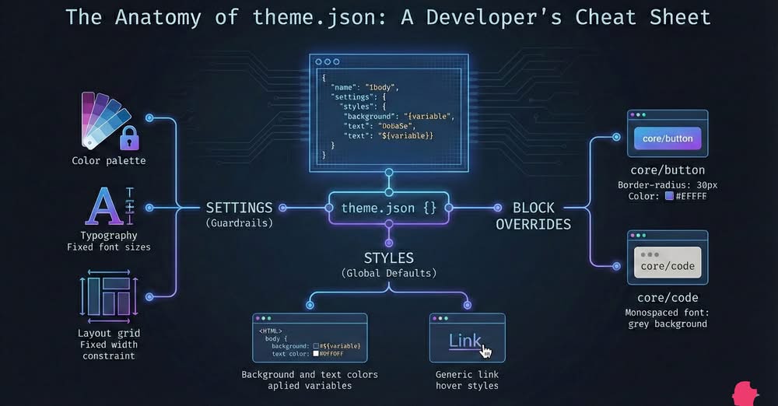This screenshot has width=778, height=406.
Task: Click the connector dot beside Color palette
Action: coord(149,117)
